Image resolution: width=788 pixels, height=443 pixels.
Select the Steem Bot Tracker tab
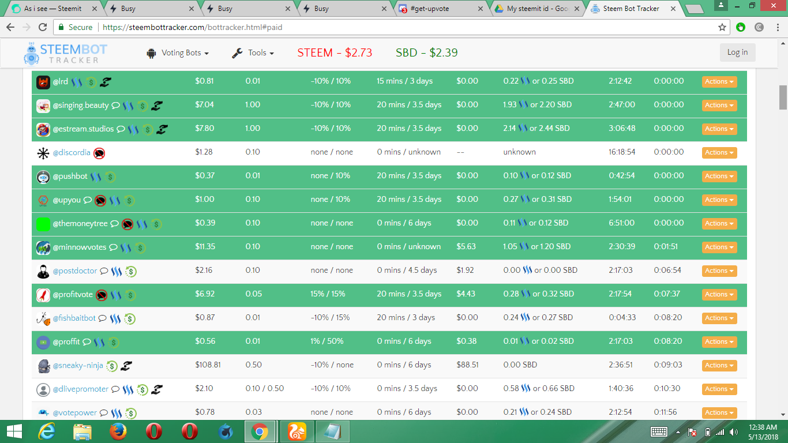click(x=635, y=9)
